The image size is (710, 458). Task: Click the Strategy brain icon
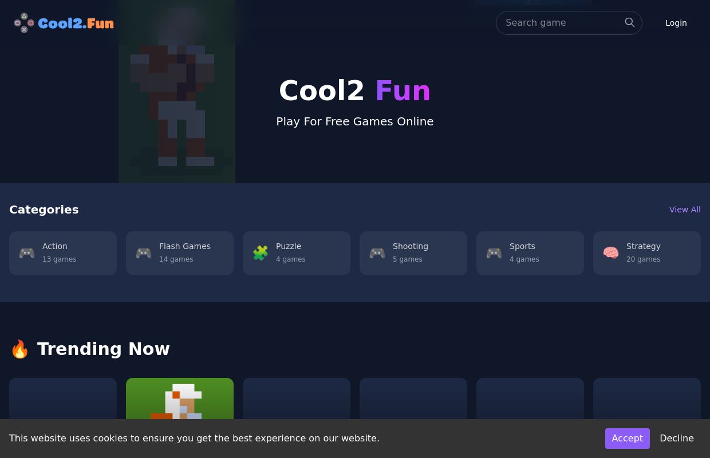click(x=611, y=253)
